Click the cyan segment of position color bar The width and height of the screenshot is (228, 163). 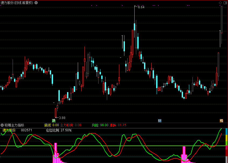coord(226,132)
